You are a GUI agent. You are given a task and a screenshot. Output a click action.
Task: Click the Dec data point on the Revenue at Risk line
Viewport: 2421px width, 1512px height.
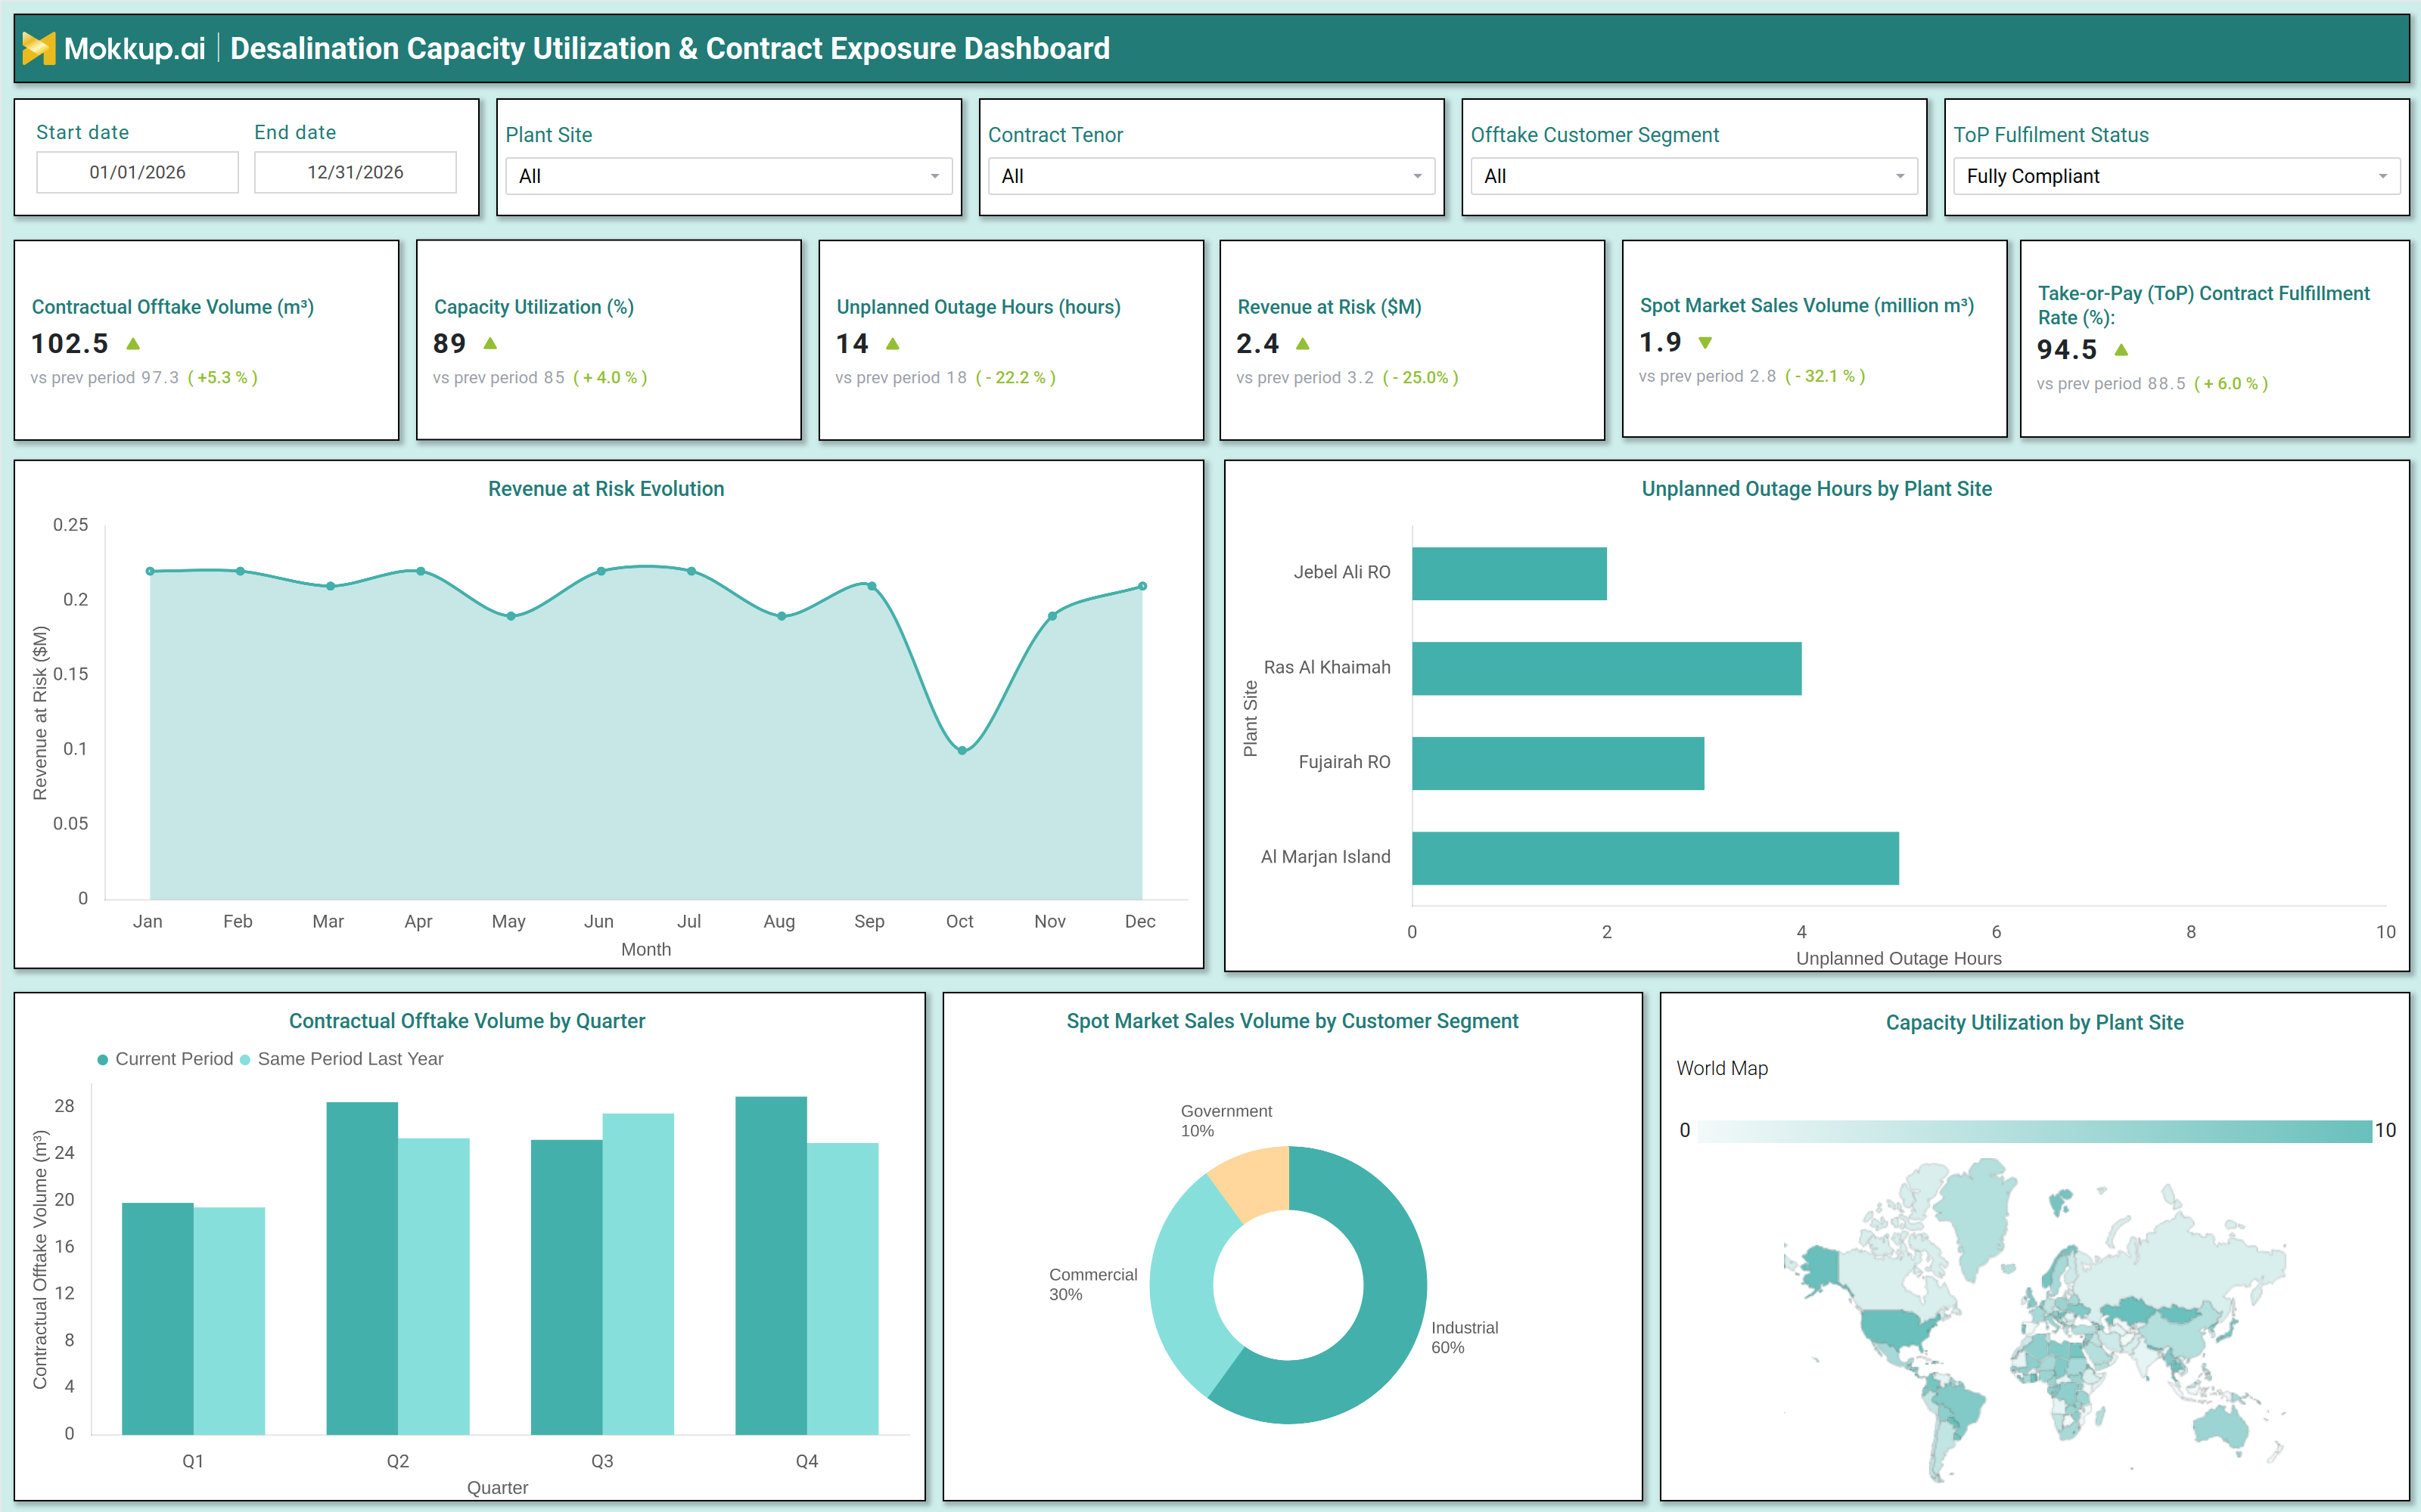click(1142, 586)
